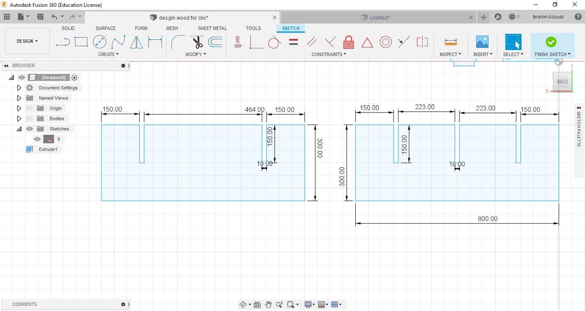The height and width of the screenshot is (311, 585).
Task: Switch to the MESH tab
Action: 172,28
